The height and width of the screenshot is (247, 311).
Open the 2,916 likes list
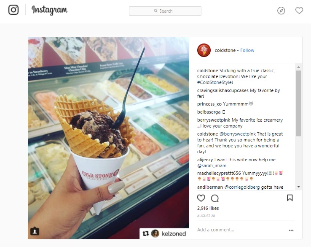tap(208, 208)
